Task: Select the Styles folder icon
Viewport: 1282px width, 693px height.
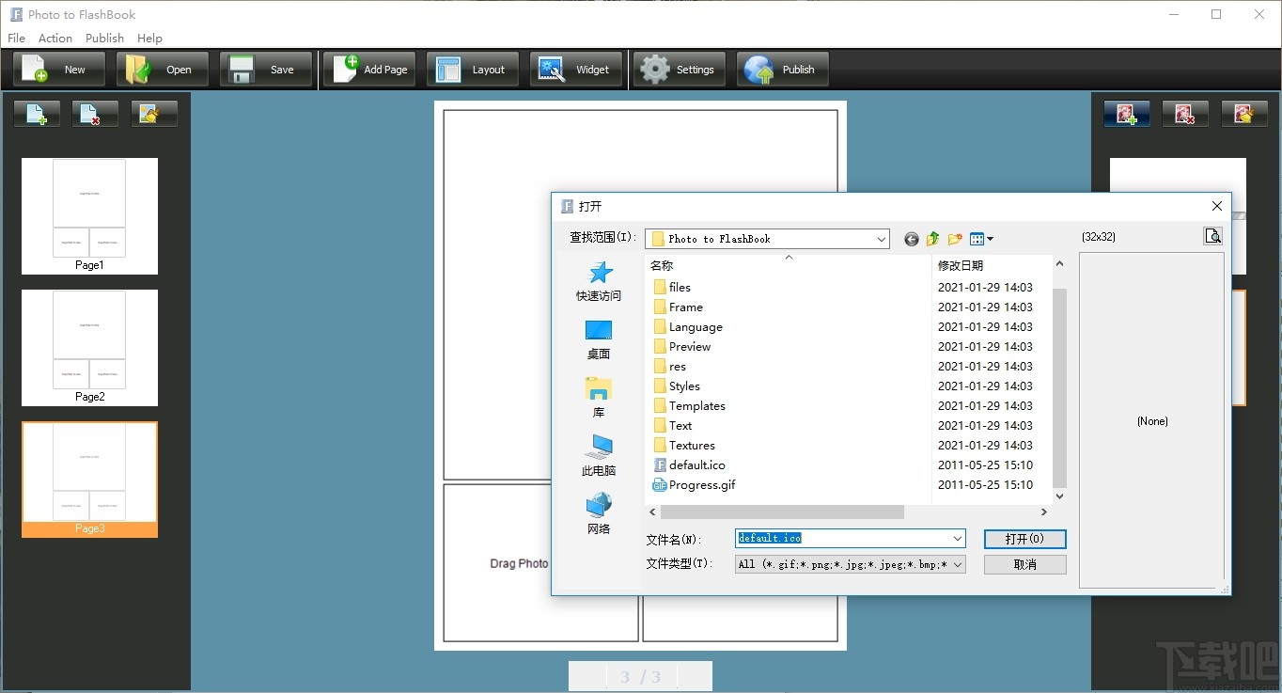Action: point(660,386)
